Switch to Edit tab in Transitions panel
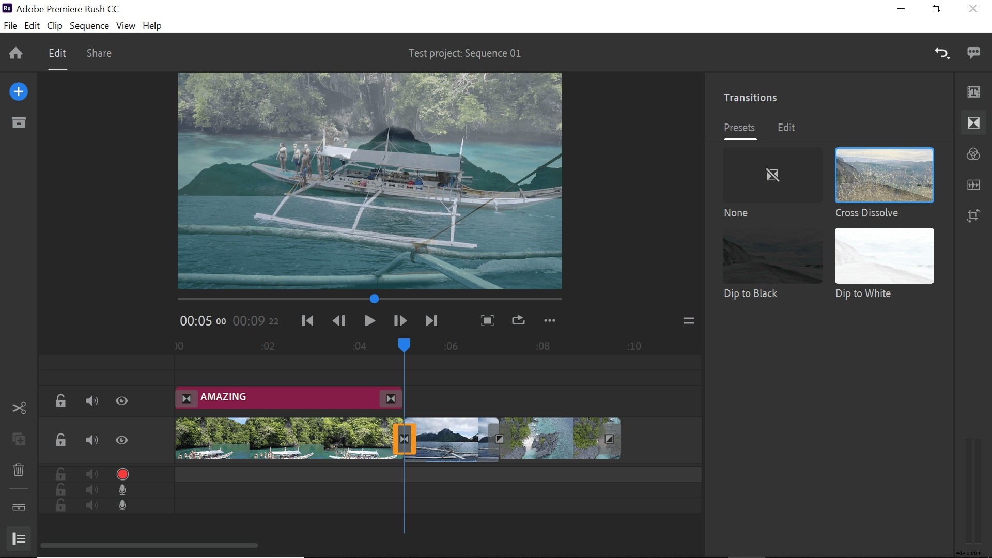 [x=786, y=128]
